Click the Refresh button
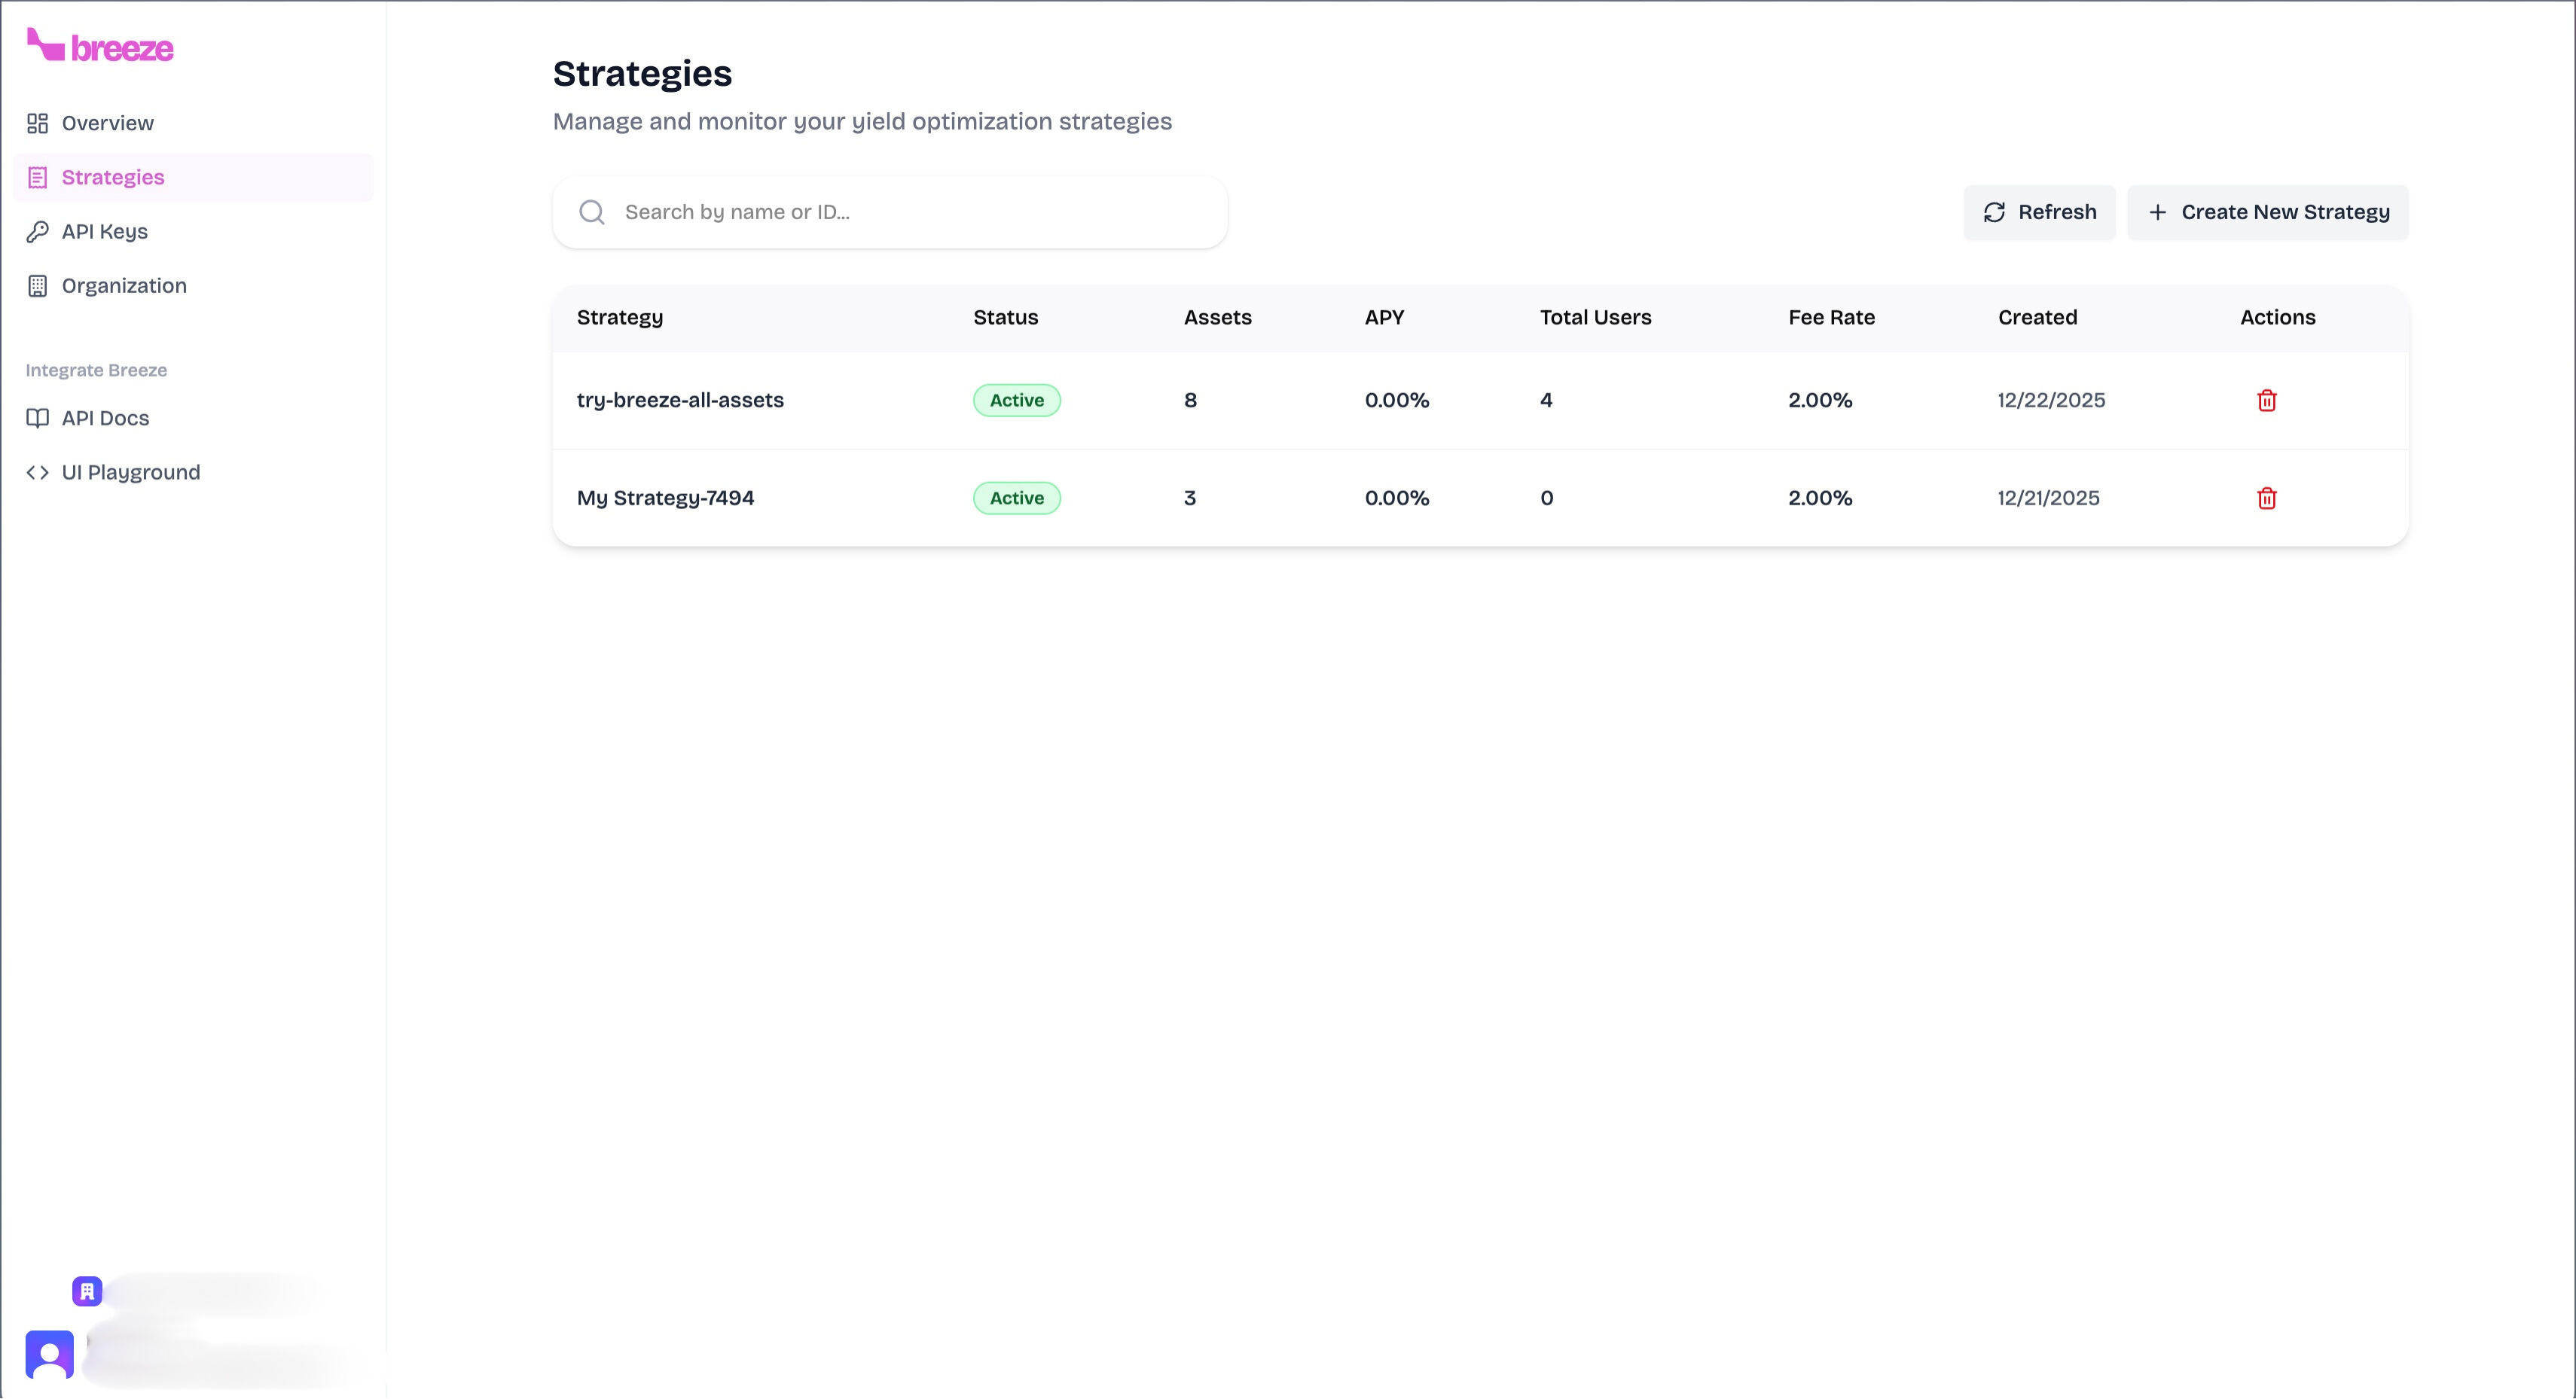This screenshot has height=1399, width=2576. pyautogui.click(x=2039, y=212)
